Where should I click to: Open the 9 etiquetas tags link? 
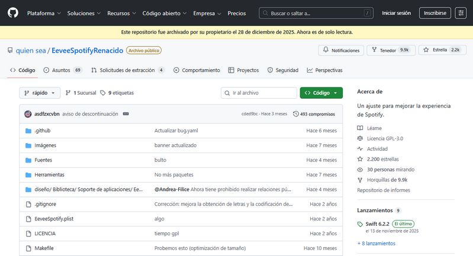117,93
